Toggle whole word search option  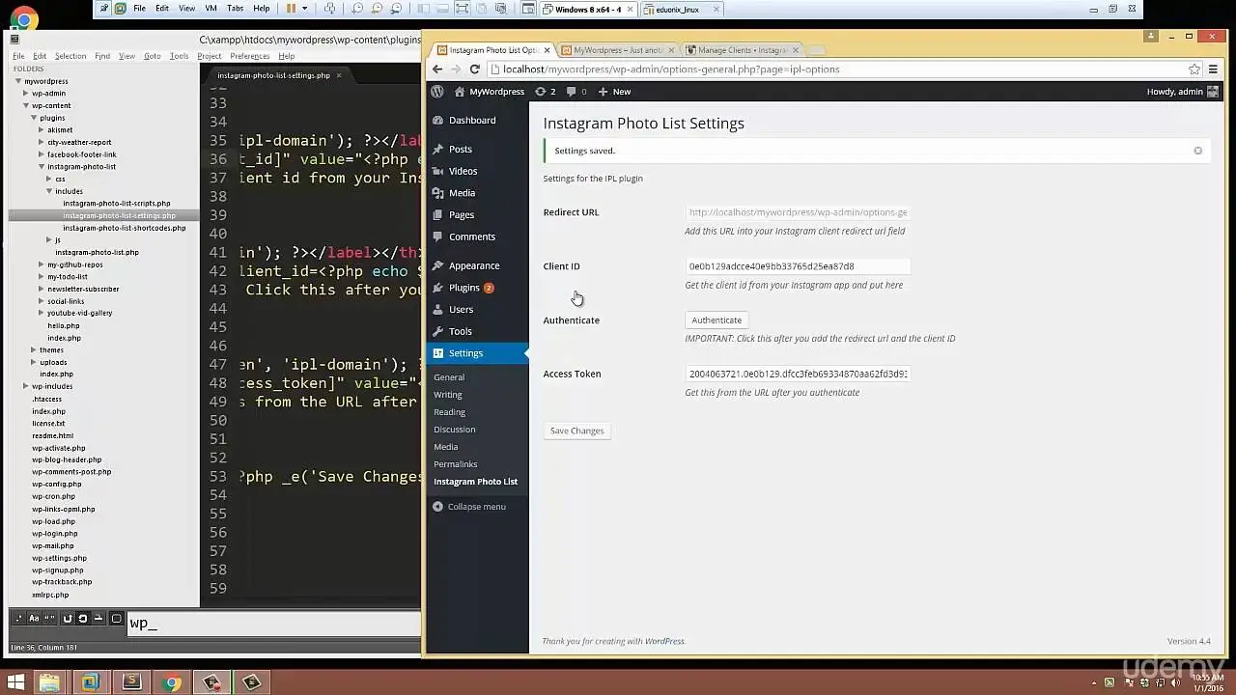pos(50,619)
